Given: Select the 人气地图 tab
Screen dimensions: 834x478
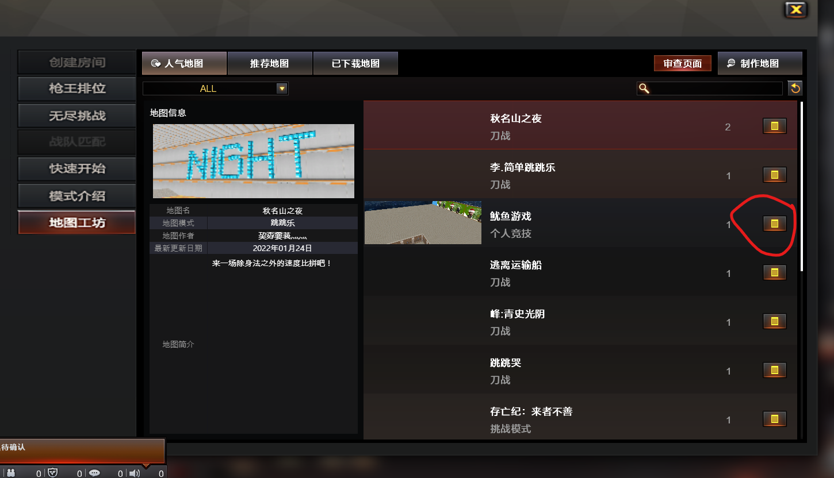Looking at the screenshot, I should click(185, 63).
